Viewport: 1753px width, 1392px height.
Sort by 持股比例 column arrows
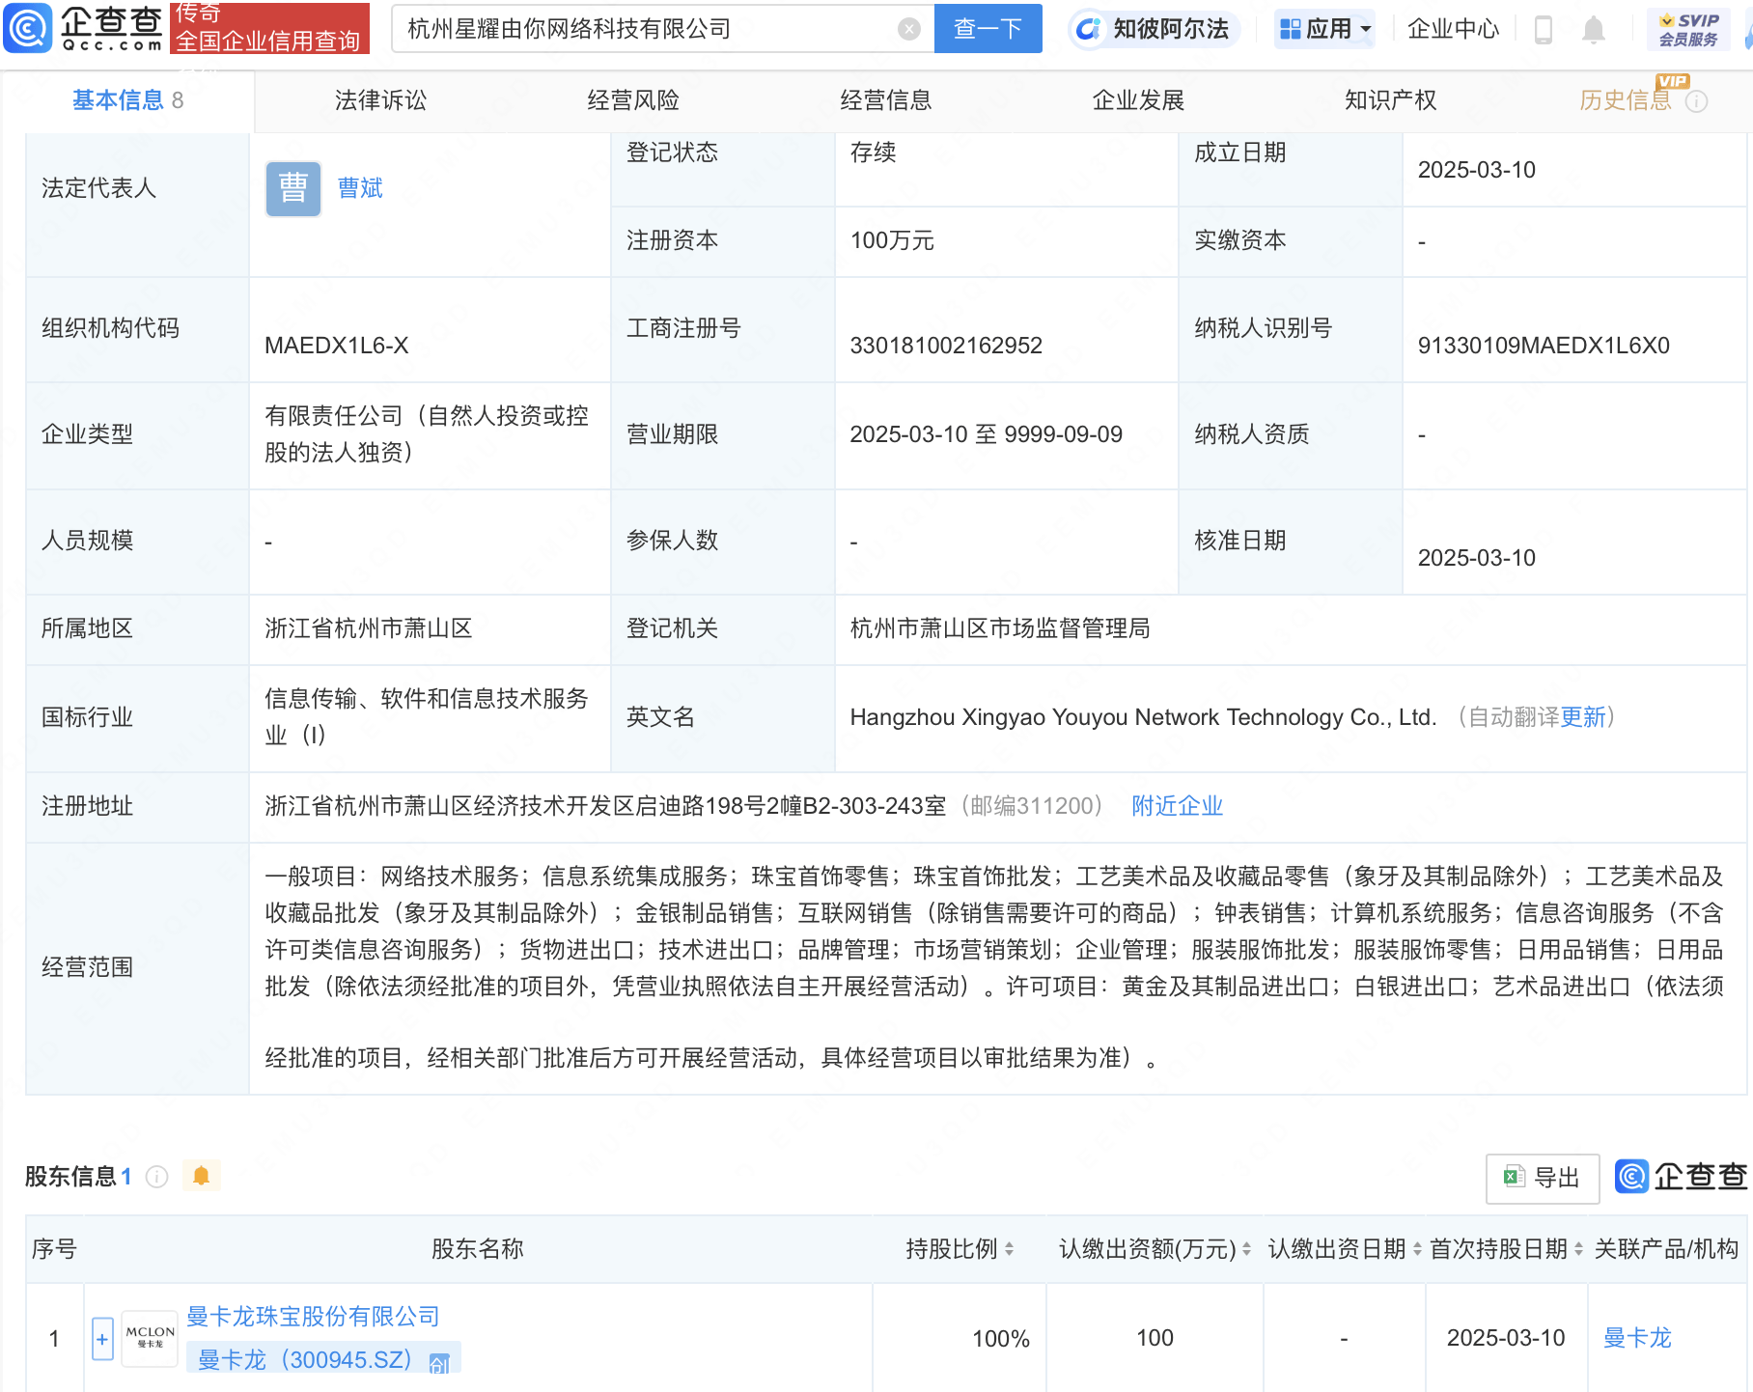point(1009,1249)
